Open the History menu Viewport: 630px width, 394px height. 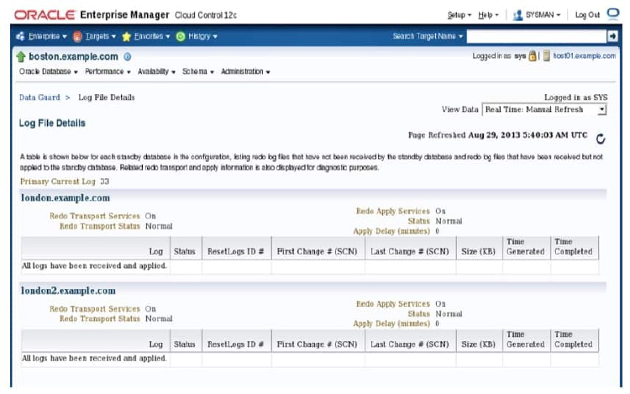tap(203, 36)
